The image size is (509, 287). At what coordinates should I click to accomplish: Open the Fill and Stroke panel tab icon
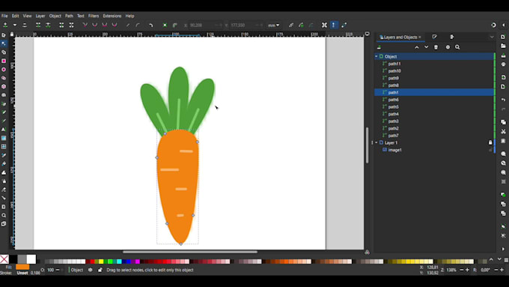click(x=435, y=37)
